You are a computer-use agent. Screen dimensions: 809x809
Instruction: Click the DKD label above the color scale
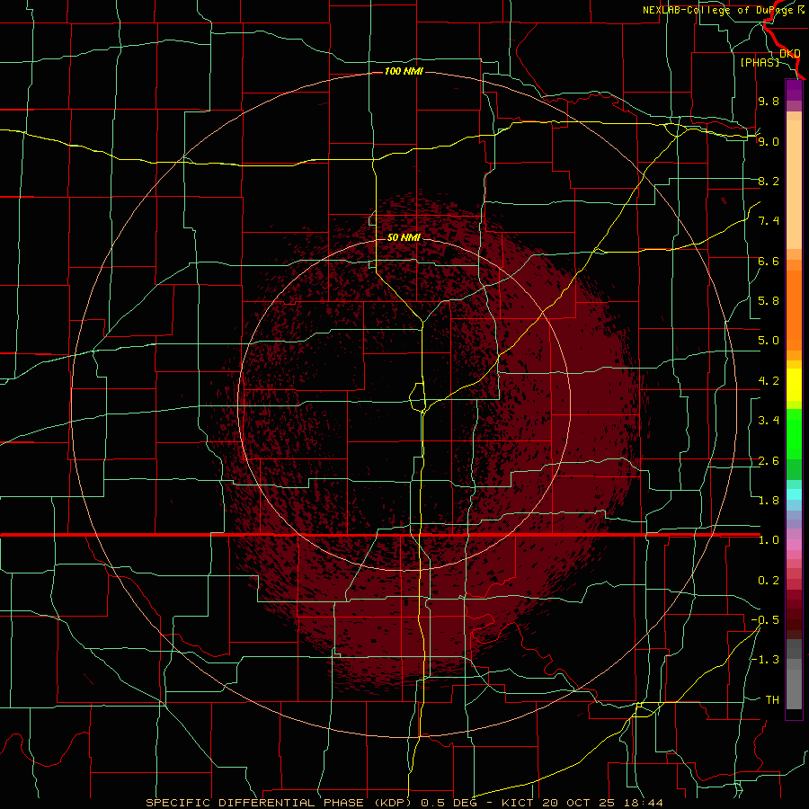click(790, 54)
